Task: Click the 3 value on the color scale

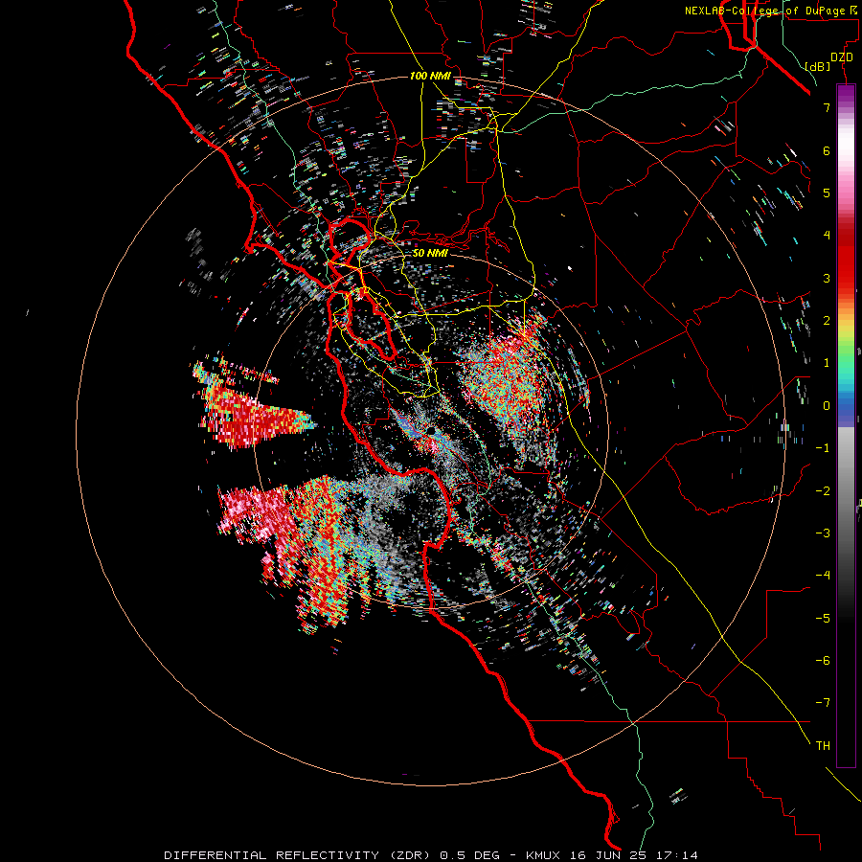Action: pos(827,278)
